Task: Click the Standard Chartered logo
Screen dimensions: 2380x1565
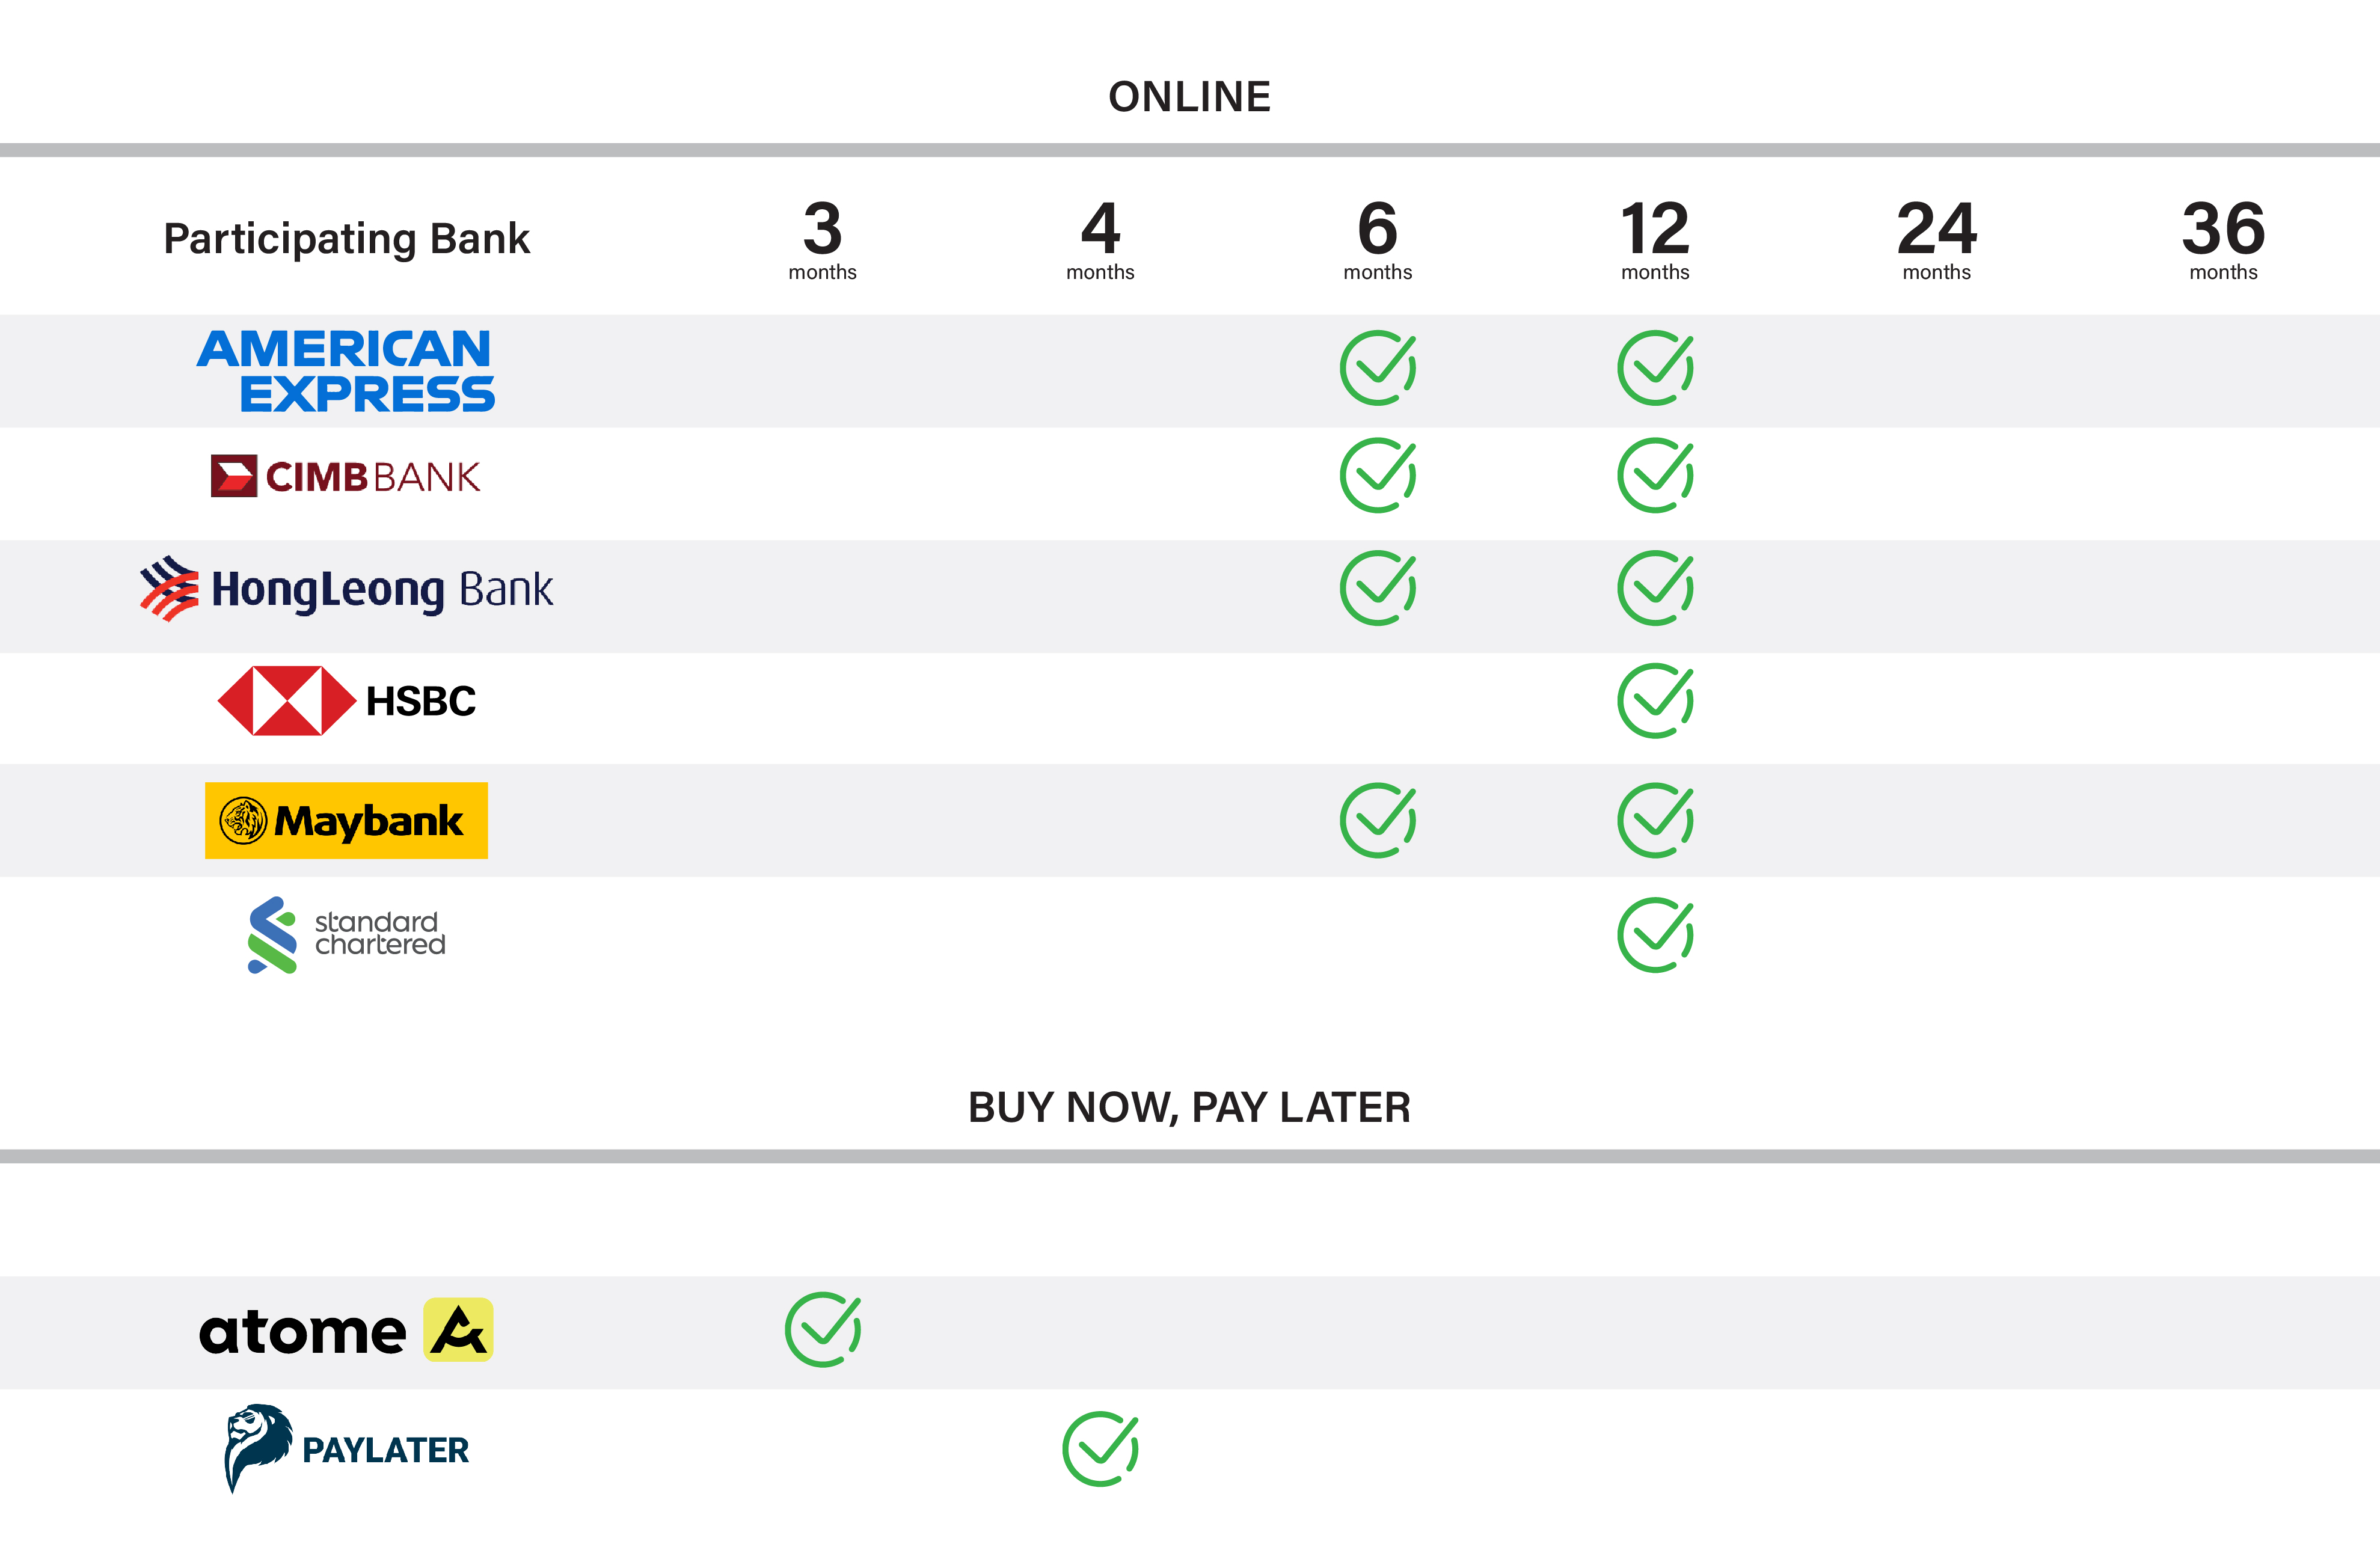Action: (x=346, y=934)
